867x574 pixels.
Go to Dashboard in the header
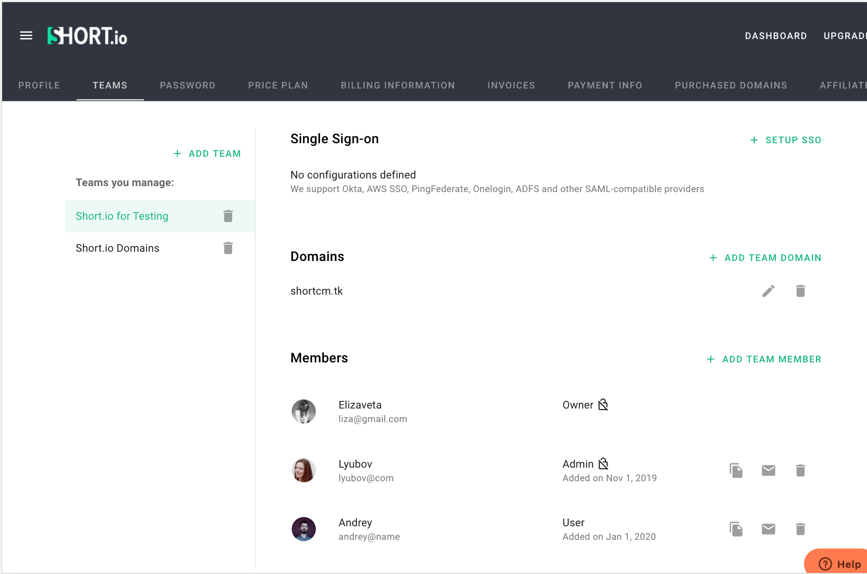tap(776, 36)
